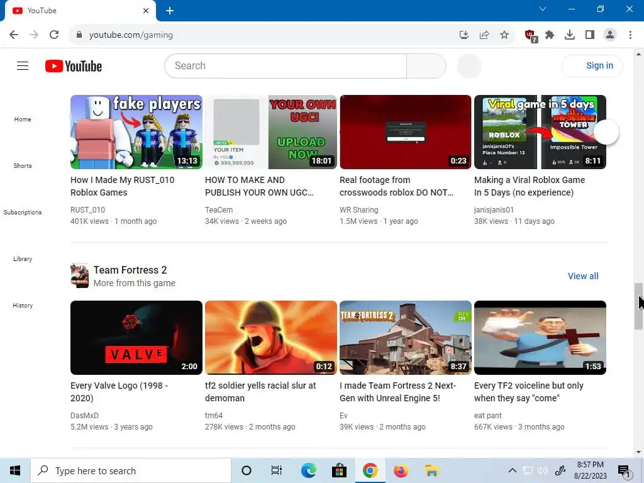The image size is (644, 483).
Task: Open File Explorer from the taskbar
Action: pos(431,470)
